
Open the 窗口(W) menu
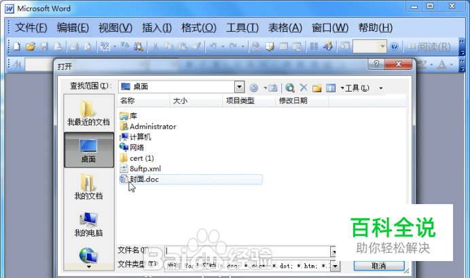tap(330, 28)
